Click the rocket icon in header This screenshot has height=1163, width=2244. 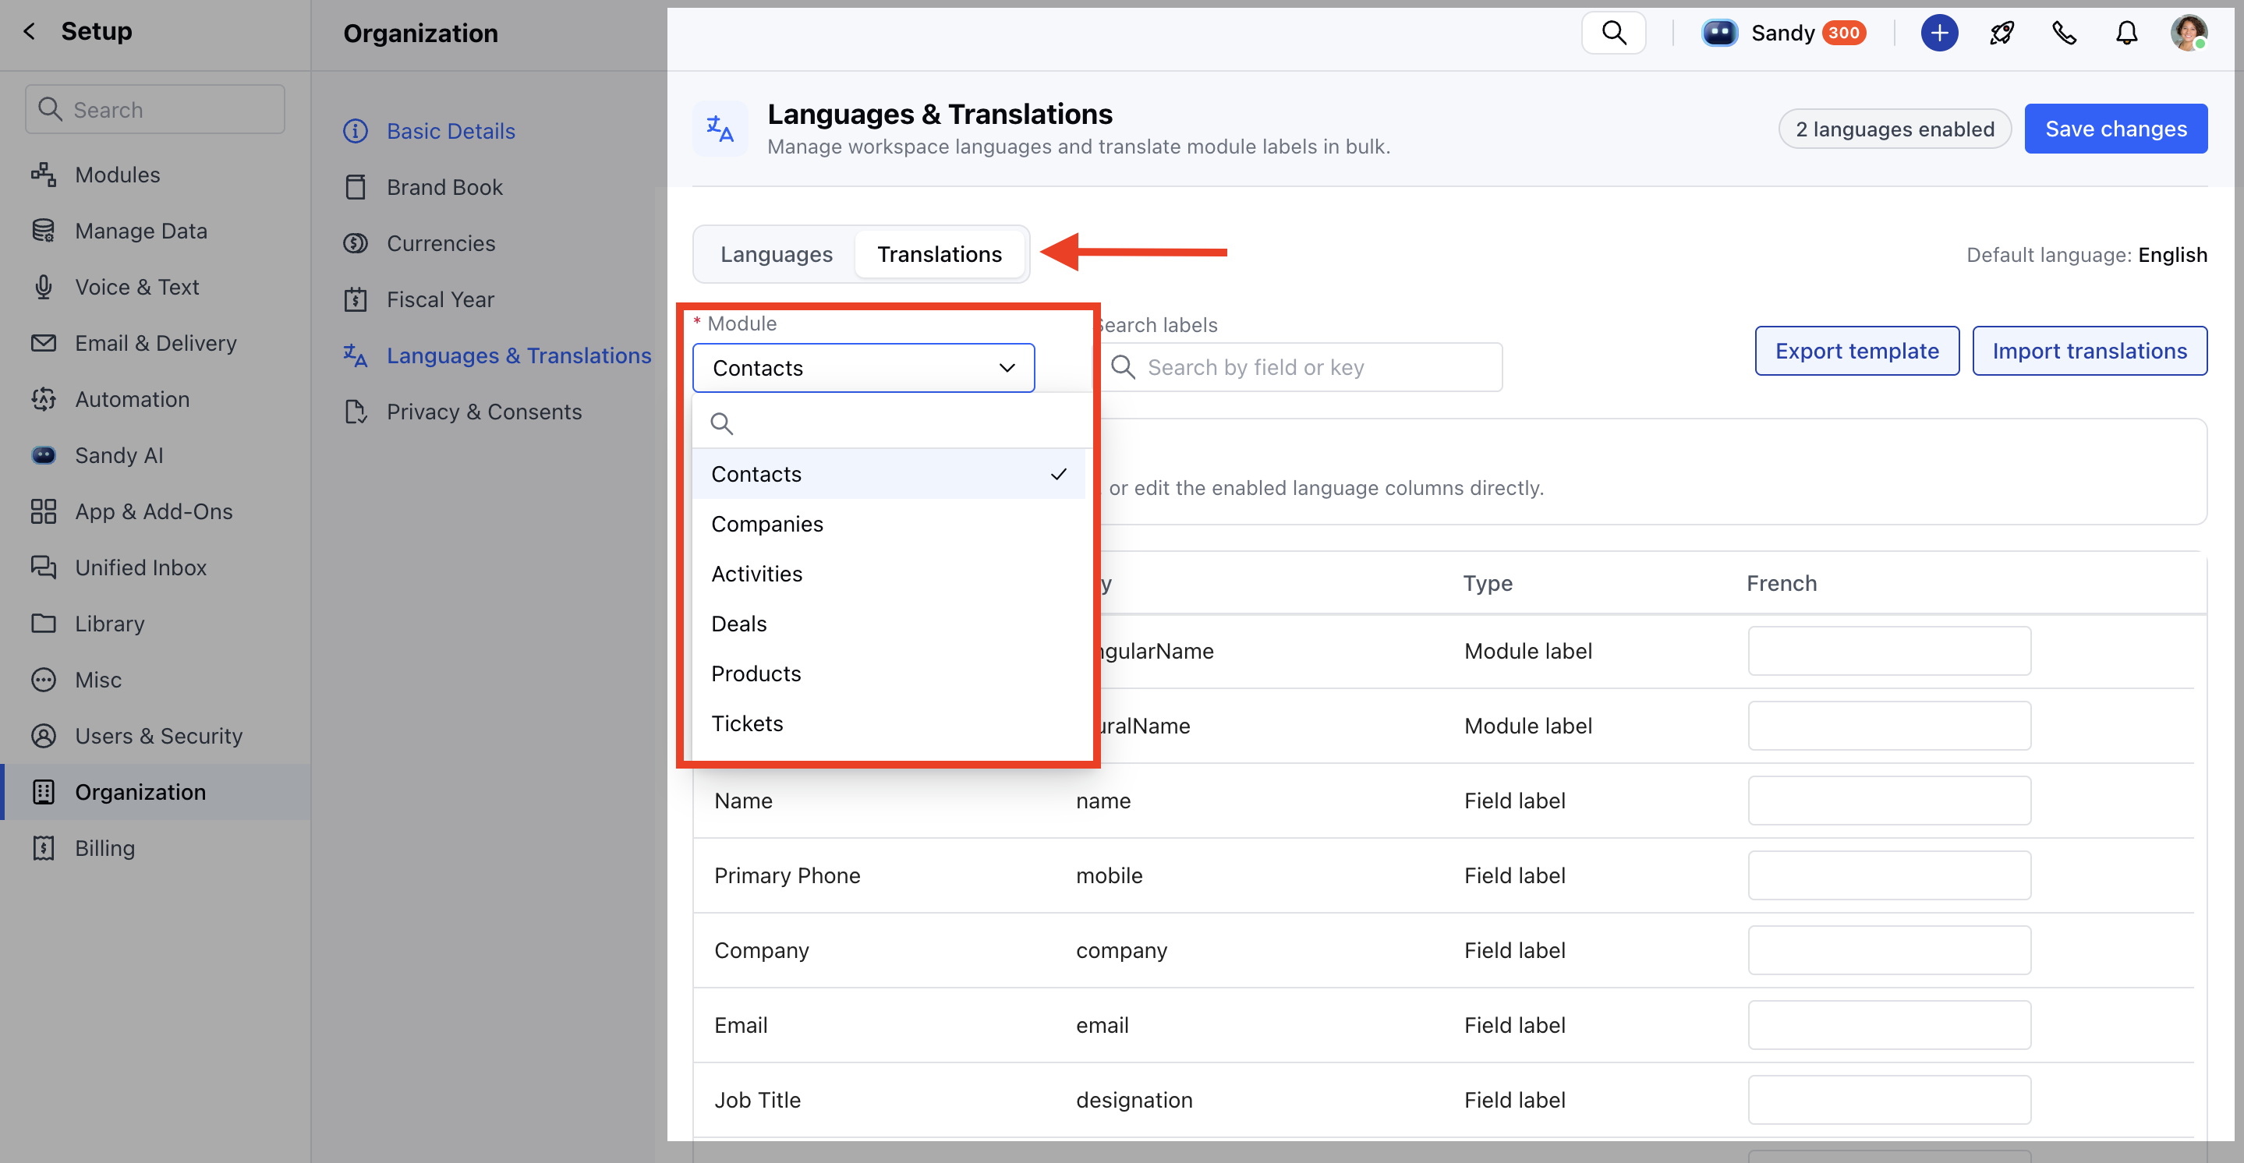(2002, 33)
